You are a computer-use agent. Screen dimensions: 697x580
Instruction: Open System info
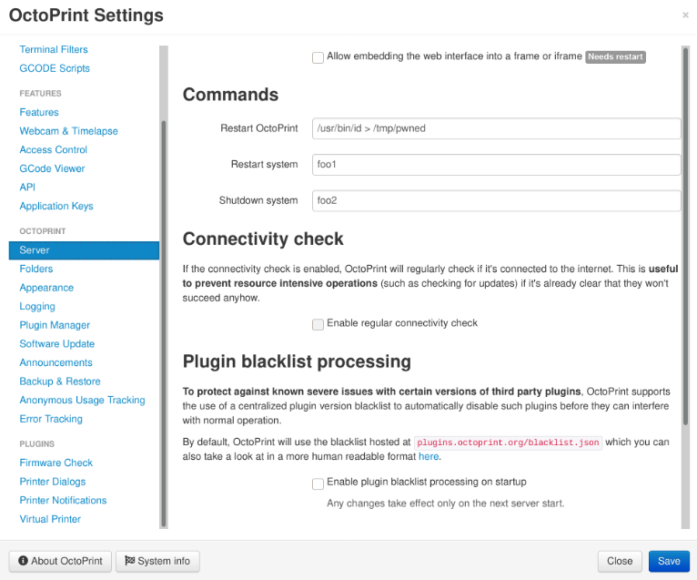click(157, 561)
